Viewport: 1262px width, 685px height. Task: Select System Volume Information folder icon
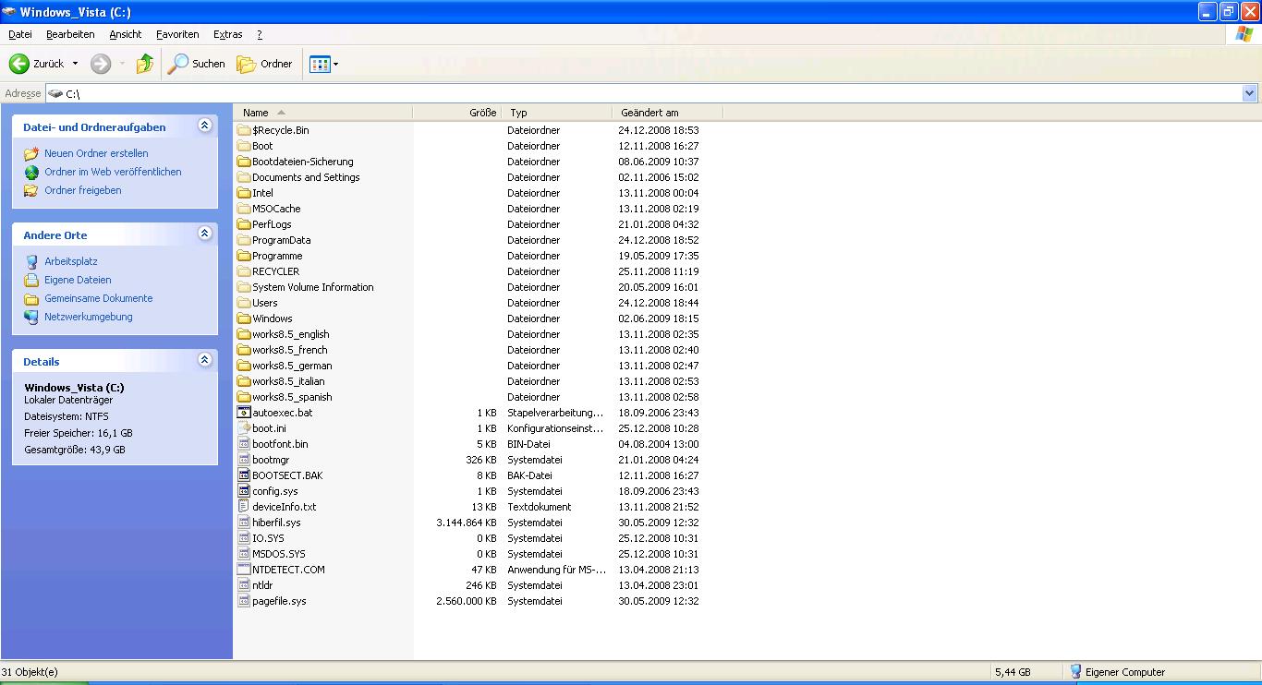(244, 287)
